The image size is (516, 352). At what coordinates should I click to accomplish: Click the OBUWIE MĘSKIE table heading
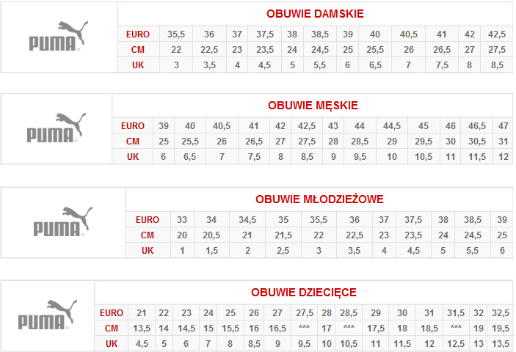coord(313,106)
